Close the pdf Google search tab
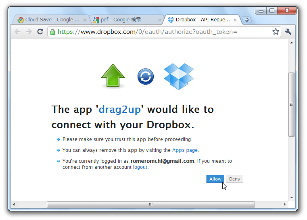The width and height of the screenshot is (307, 220). [160, 20]
